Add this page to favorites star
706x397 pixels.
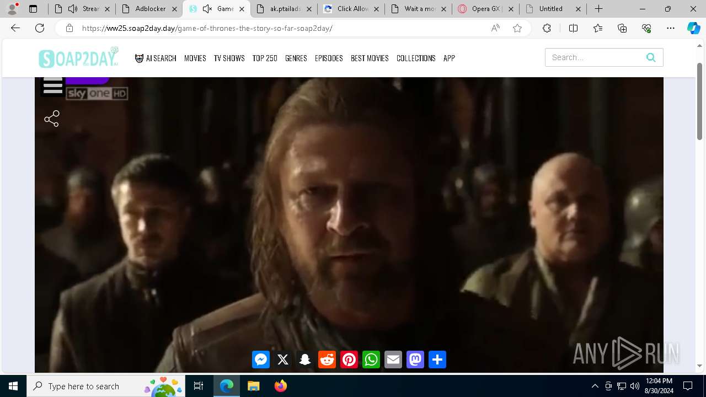pyautogui.click(x=517, y=28)
